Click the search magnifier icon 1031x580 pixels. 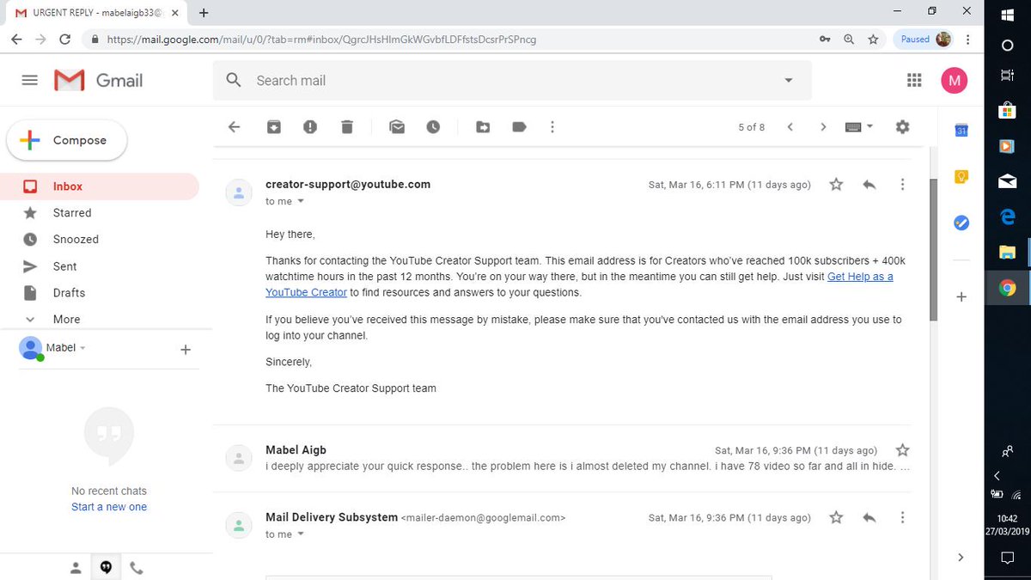(234, 80)
